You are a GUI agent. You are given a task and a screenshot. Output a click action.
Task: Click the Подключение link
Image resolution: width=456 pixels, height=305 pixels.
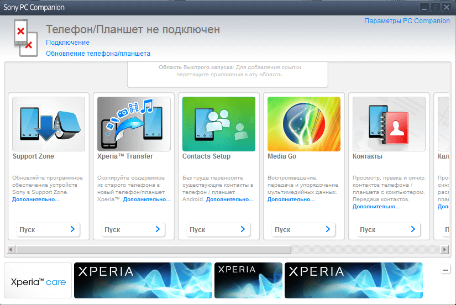click(67, 43)
